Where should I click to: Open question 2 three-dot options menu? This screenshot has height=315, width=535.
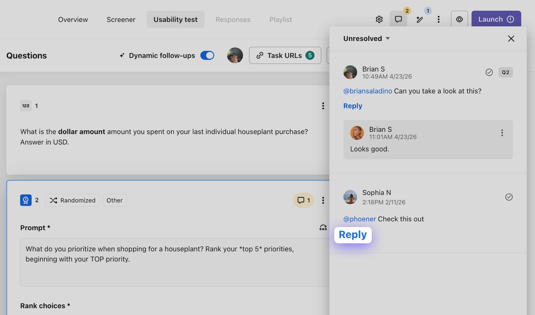323,200
